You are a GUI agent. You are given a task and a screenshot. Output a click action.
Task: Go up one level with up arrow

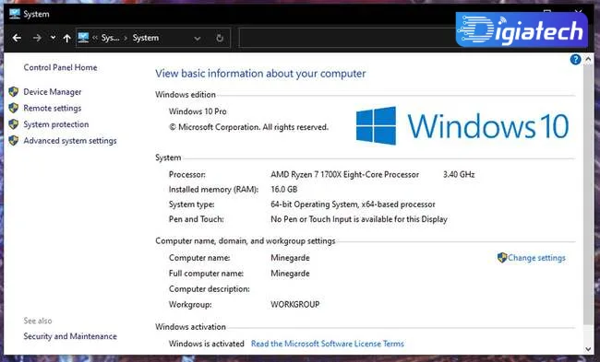pyautogui.click(x=67, y=38)
